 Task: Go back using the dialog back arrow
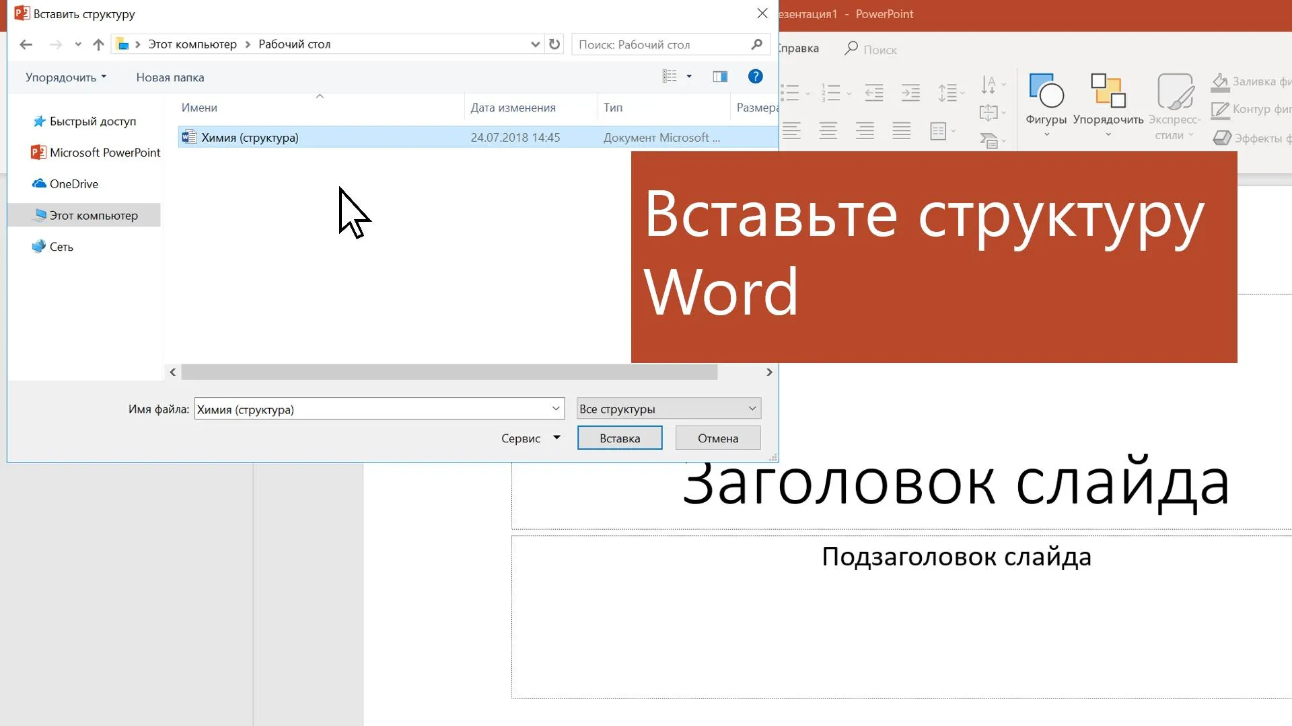point(26,44)
